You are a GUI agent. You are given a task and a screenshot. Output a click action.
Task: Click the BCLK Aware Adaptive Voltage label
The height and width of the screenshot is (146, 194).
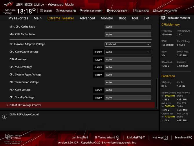pyautogui.click(x=27, y=44)
